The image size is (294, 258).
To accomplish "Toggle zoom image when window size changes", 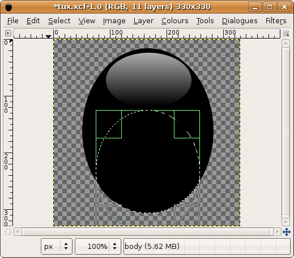I will pyautogui.click(x=286, y=33).
